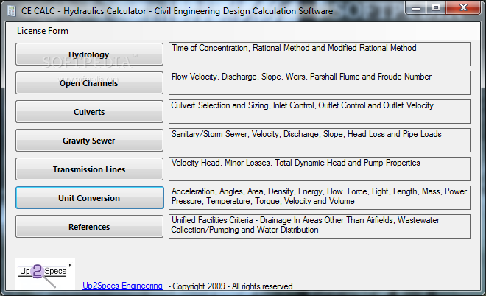Image resolution: width=486 pixels, height=296 pixels.
Task: Follow the Up2Specs Engineering link
Action: [x=122, y=286]
